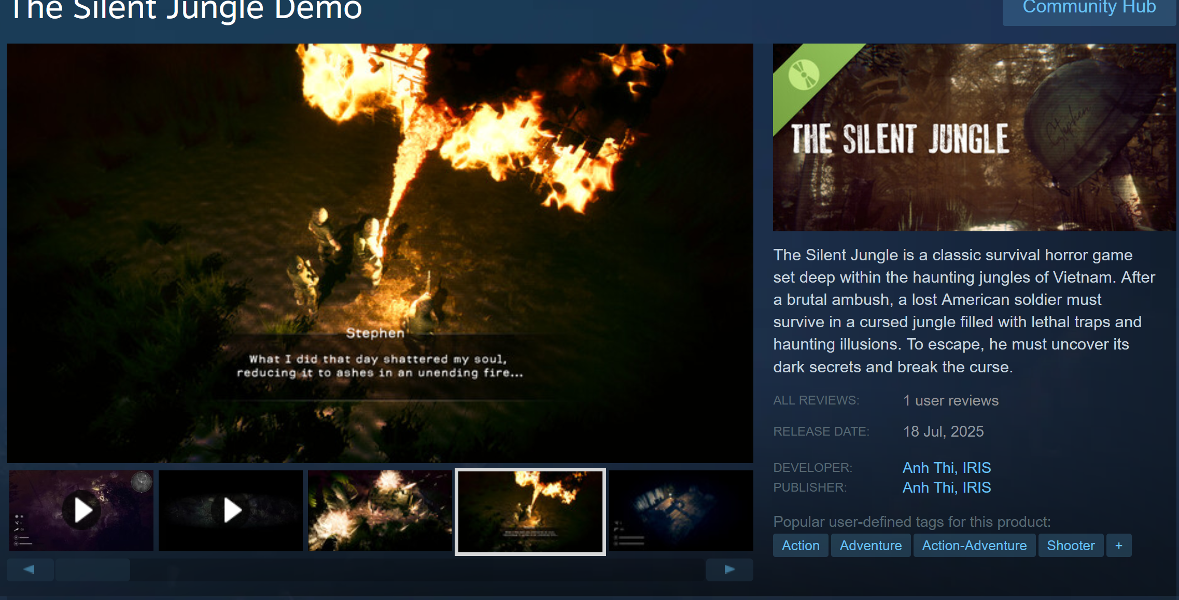This screenshot has width=1179, height=600.
Task: Open the main flamethrower screenshot
Action: [x=380, y=253]
